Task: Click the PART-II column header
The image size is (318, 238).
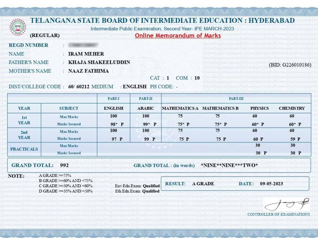Action: click(145, 99)
